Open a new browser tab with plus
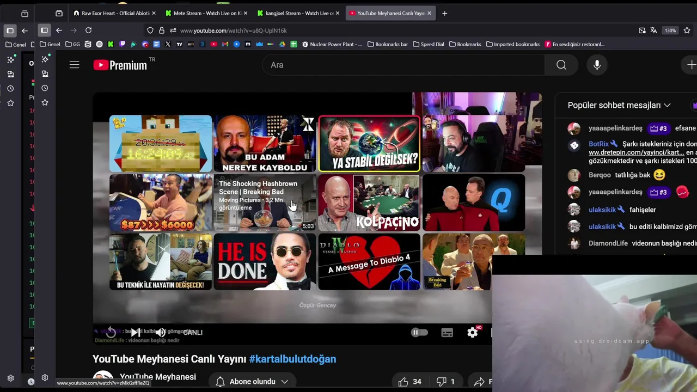 click(x=445, y=13)
